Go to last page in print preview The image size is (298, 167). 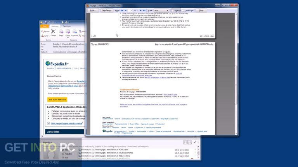click(x=144, y=10)
